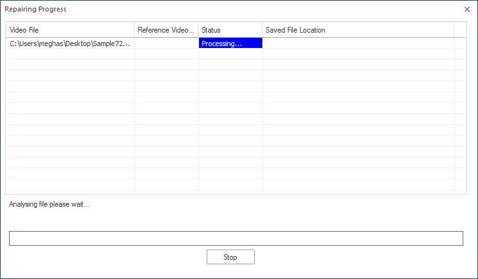Click the last empty row under Saved File Location
This screenshot has width=478, height=279.
(x=358, y=184)
